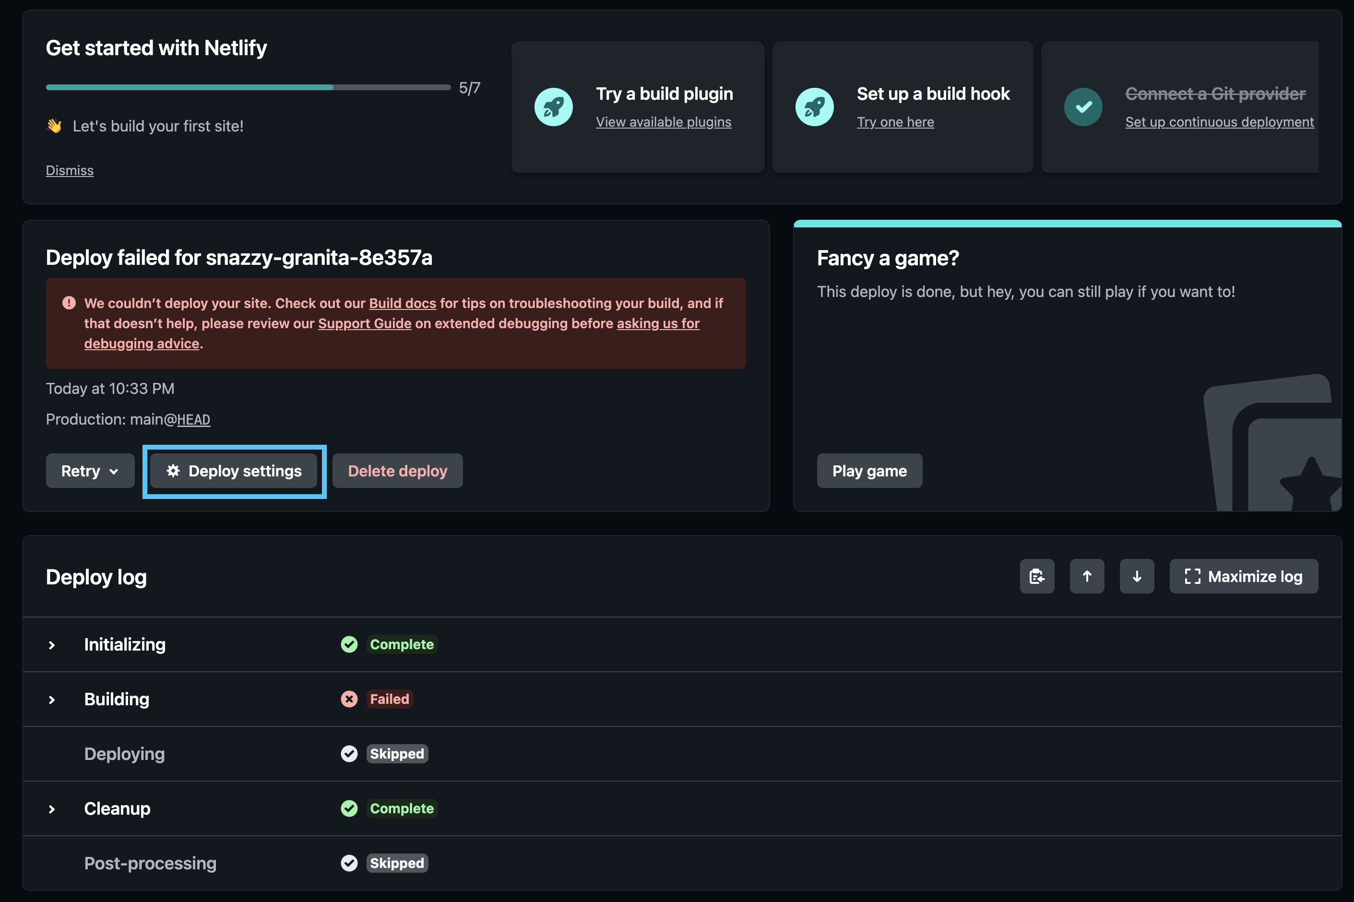Click rocket icon for Try a build plugin
Image resolution: width=1354 pixels, height=902 pixels.
[553, 107]
